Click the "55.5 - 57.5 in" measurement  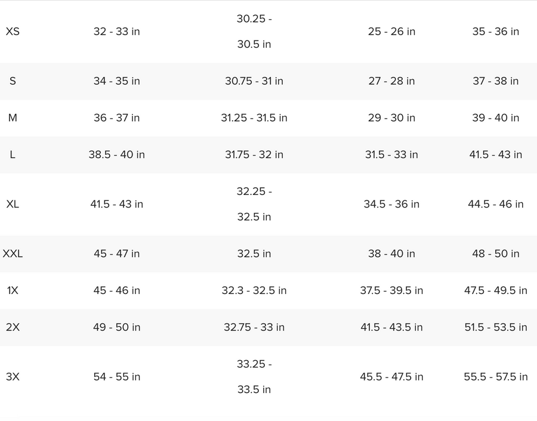(495, 377)
